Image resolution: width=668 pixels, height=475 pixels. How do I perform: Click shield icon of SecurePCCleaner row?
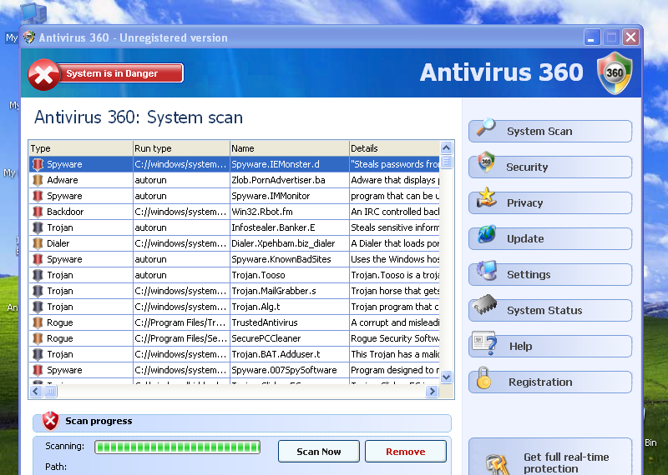click(x=38, y=338)
